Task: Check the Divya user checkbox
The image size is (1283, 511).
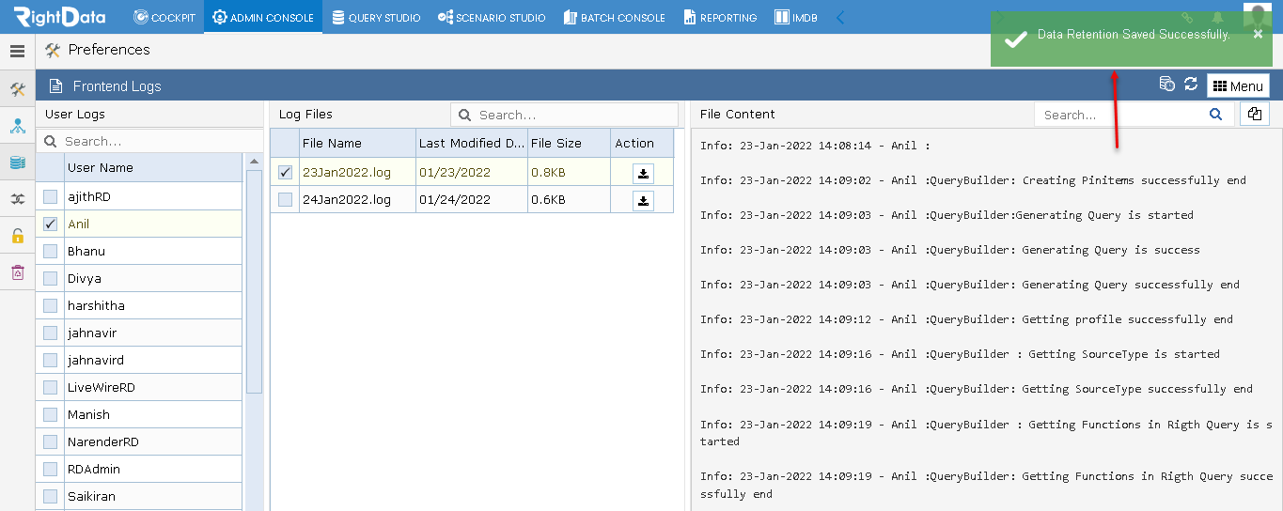Action: (x=51, y=279)
